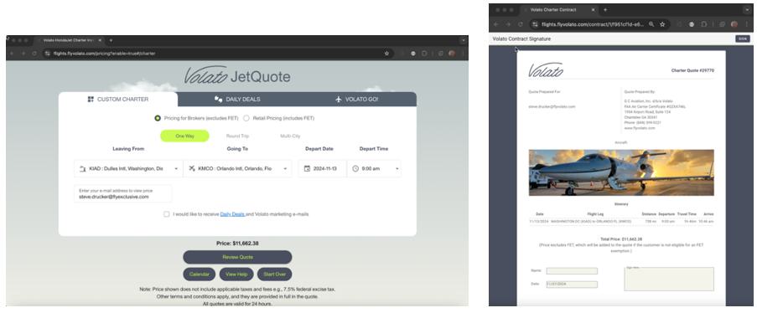This screenshot has height=313, width=757.
Task: Go forward in the Charter Contract window
Action: (508, 24)
